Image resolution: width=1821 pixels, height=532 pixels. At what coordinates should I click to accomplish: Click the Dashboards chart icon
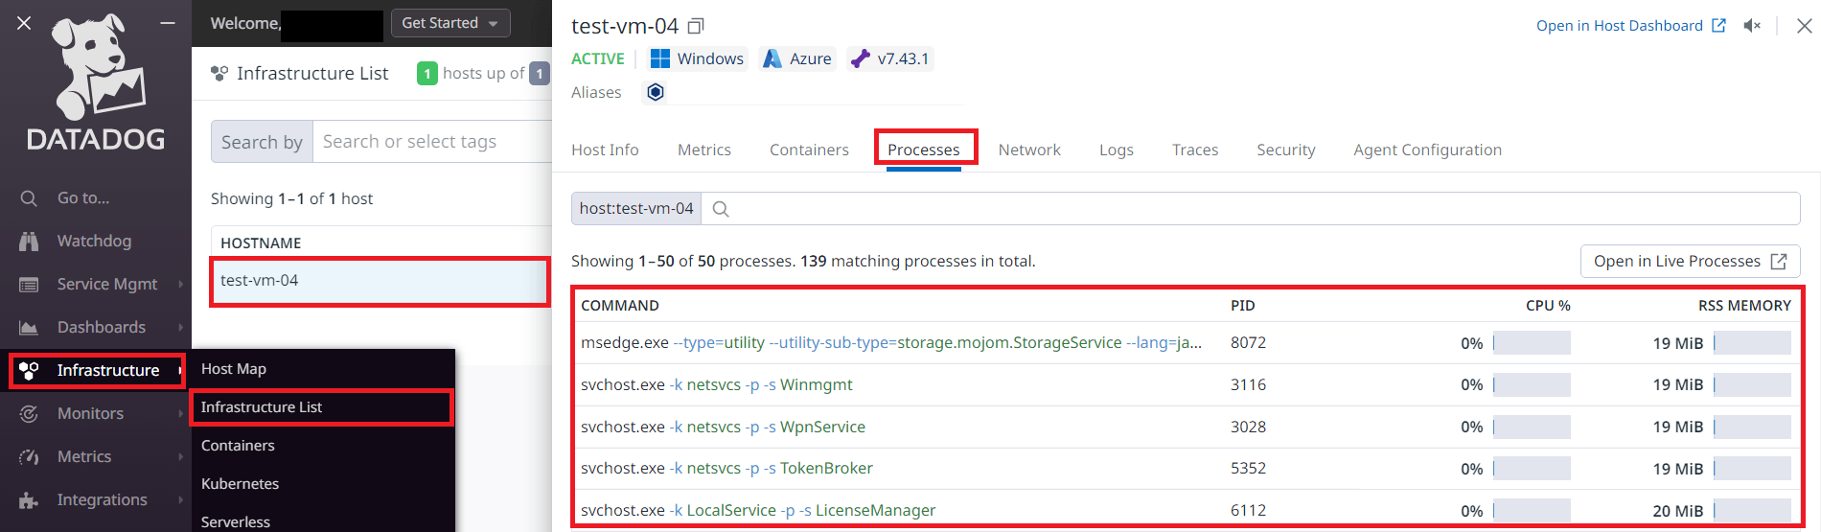[x=29, y=328]
